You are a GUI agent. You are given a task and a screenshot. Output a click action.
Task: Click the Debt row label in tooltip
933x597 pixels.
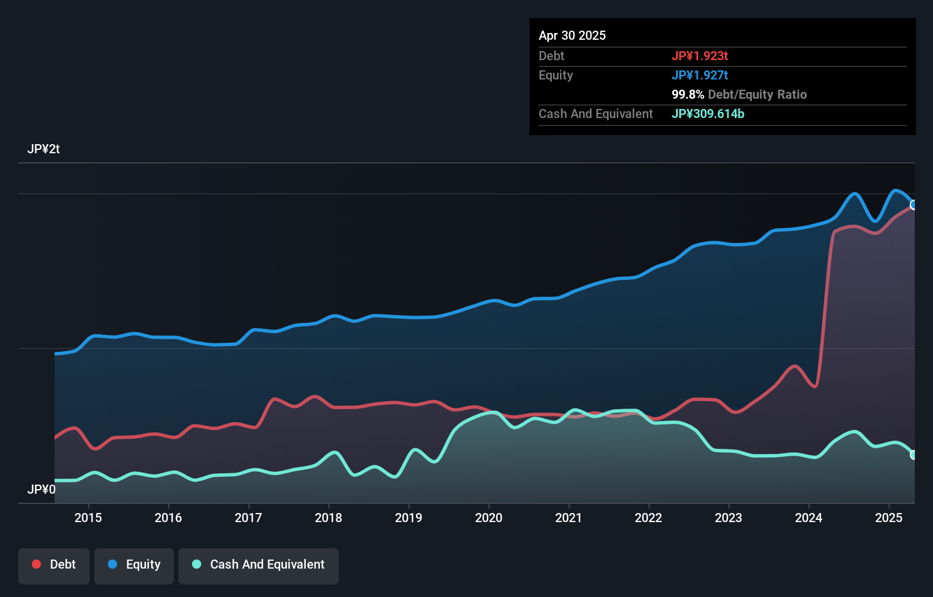tap(551, 56)
